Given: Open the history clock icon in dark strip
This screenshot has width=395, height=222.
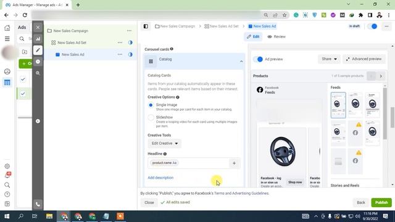Looking at the screenshot, I should pyautogui.click(x=38, y=62).
